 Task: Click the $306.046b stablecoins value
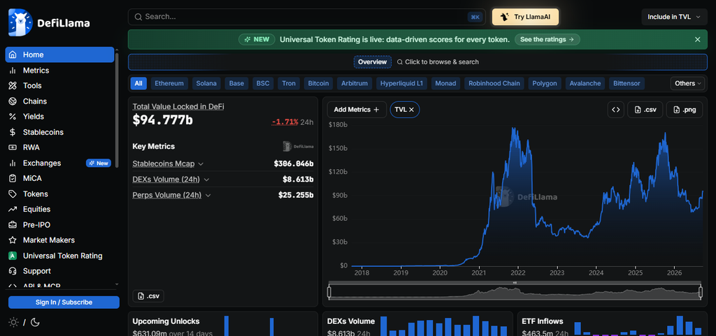click(x=294, y=163)
